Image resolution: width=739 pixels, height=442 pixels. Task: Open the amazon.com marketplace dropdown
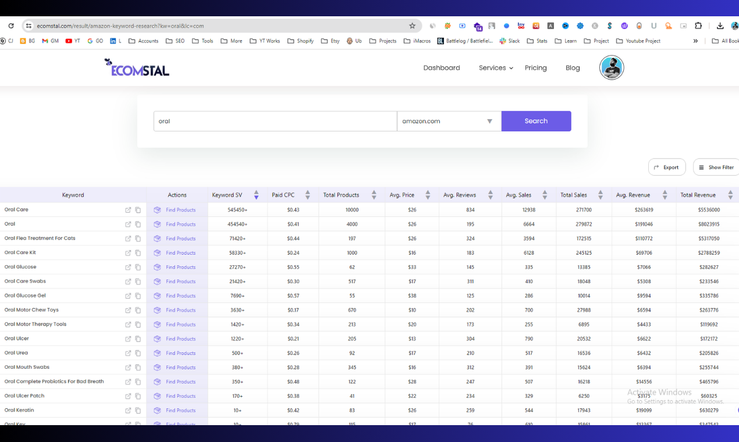pos(449,121)
